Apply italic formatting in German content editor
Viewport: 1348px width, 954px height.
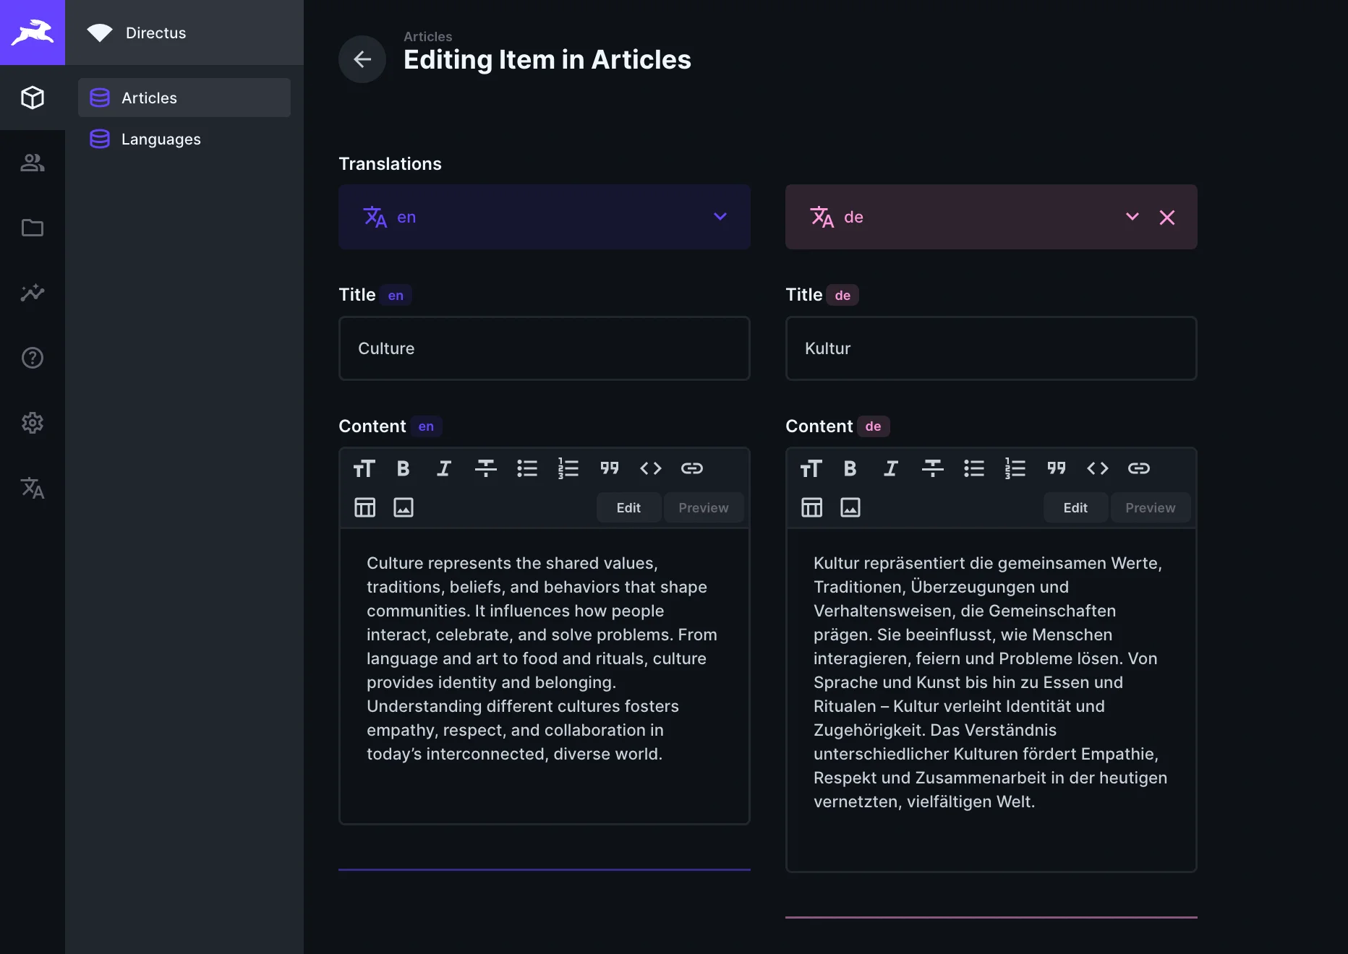point(891,468)
